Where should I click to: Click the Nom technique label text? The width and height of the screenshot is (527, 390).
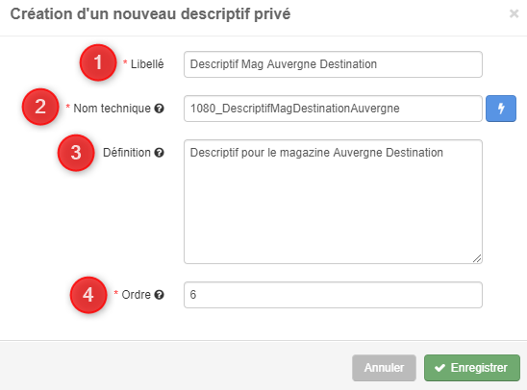tap(112, 109)
